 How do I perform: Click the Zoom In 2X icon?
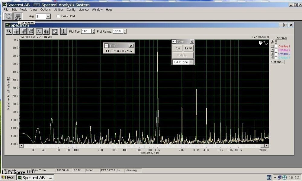click(x=17, y=31)
